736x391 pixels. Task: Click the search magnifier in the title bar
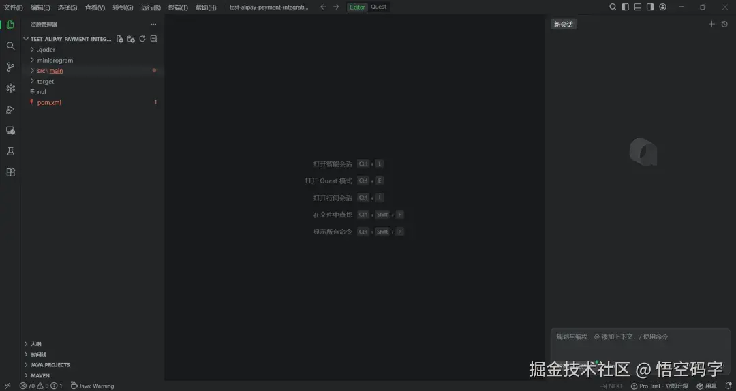613,7
